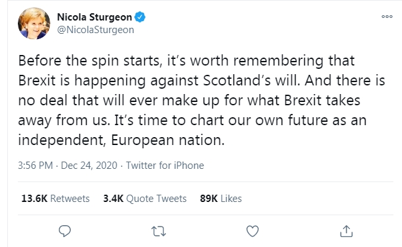Retweet using the retweet arrows icon
Screen dimensions: 402x247
[159, 231]
